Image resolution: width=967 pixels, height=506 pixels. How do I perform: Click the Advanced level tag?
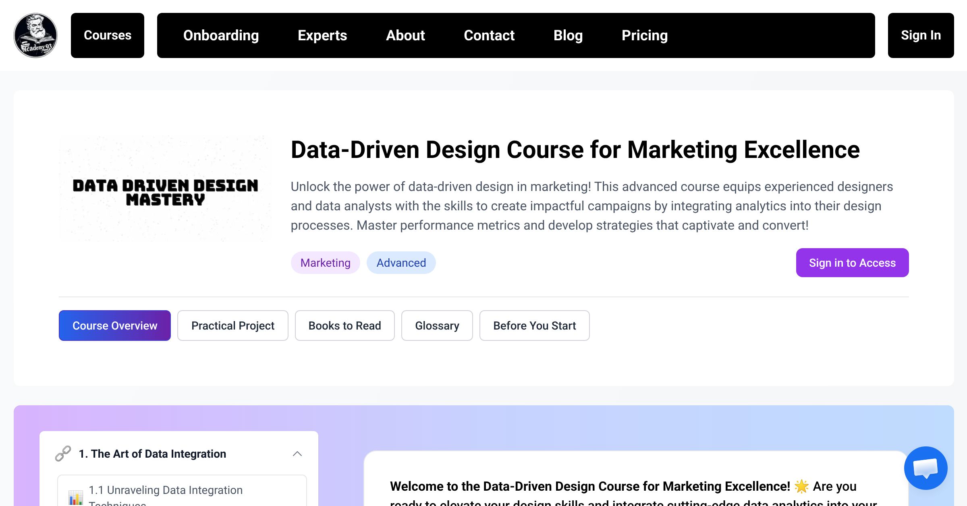click(x=401, y=263)
